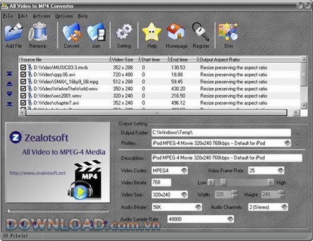Click the Join files icon
This screenshot has height=241, width=313.
point(96,32)
